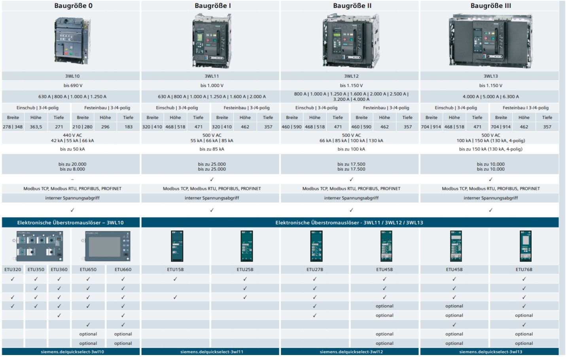
Task: Click '100 kA | 150 kA (130 kA, 4-polig)' text
Action: 490,141
